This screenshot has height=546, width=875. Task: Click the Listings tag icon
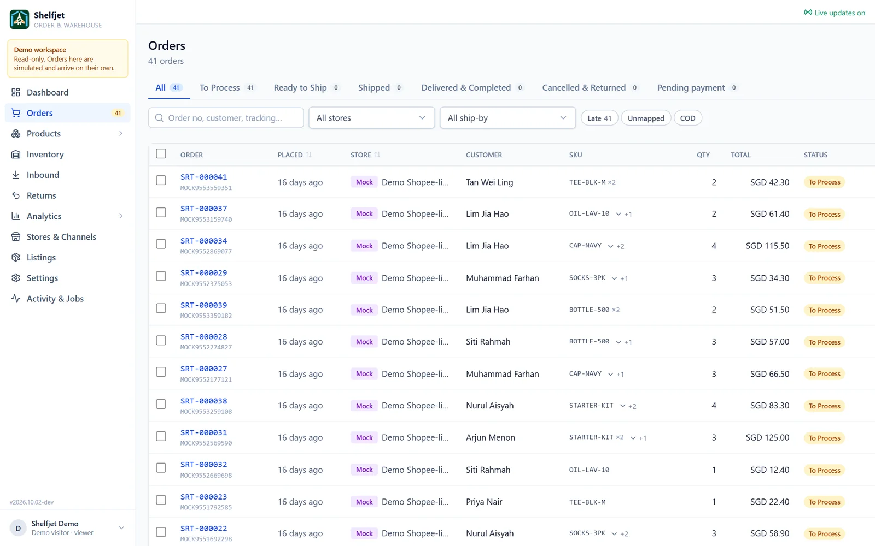[x=16, y=257]
